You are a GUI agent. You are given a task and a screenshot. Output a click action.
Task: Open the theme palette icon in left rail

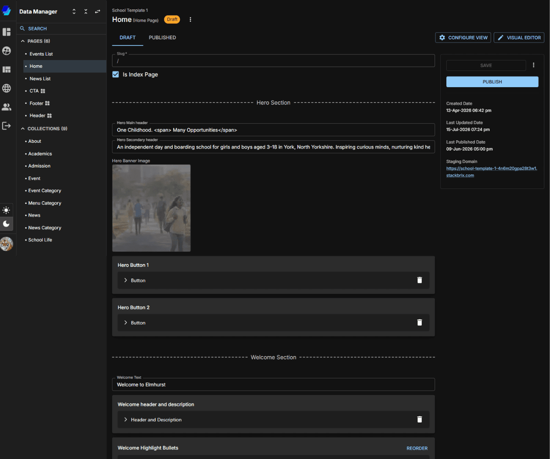(x=6, y=51)
